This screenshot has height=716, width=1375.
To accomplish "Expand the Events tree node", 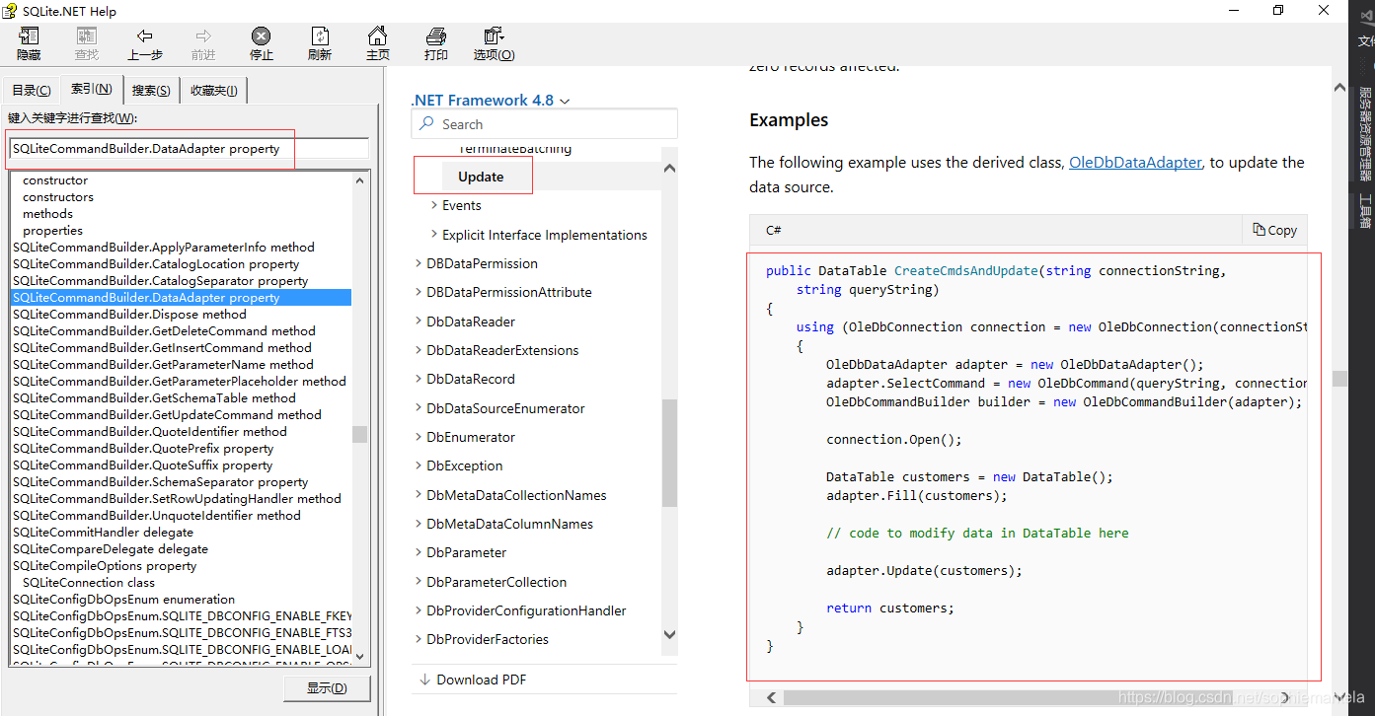I will click(x=434, y=205).
